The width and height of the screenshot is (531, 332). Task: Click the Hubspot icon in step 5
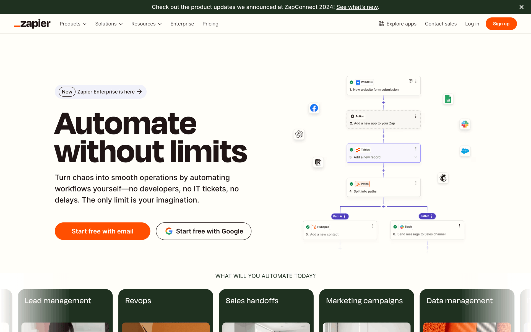pyautogui.click(x=314, y=227)
